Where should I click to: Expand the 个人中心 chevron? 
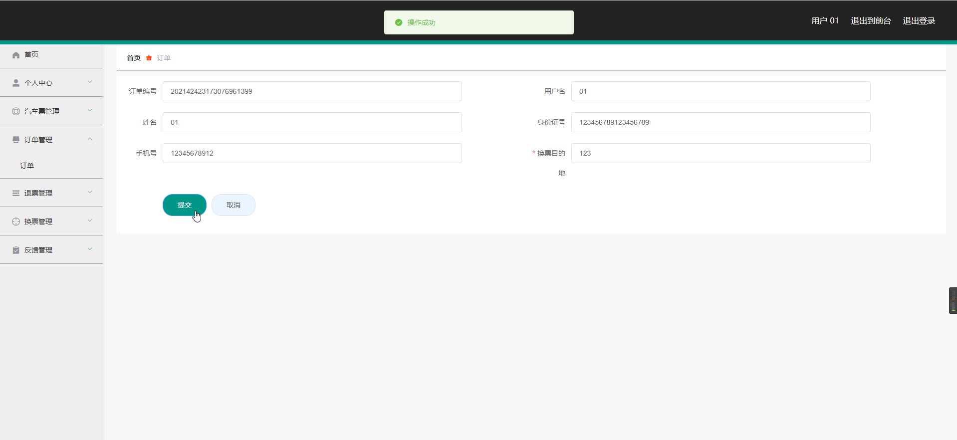click(x=90, y=82)
